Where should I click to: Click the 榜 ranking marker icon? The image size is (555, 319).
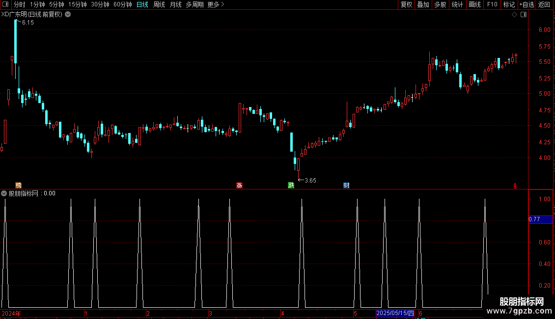click(18, 186)
